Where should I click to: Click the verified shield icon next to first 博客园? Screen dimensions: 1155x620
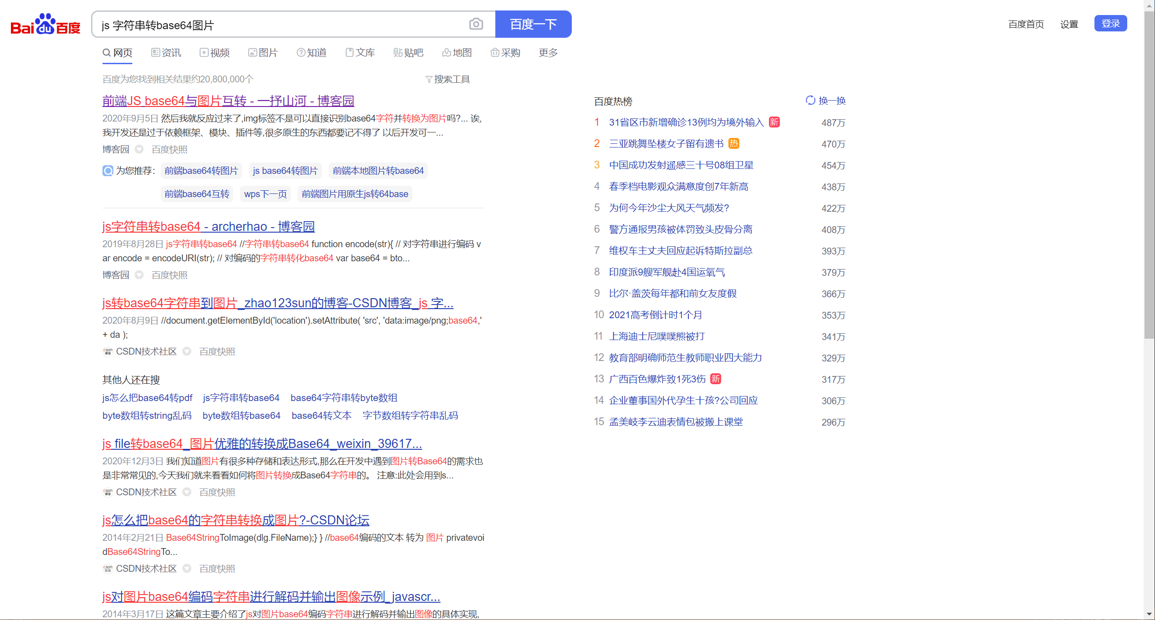(x=139, y=149)
